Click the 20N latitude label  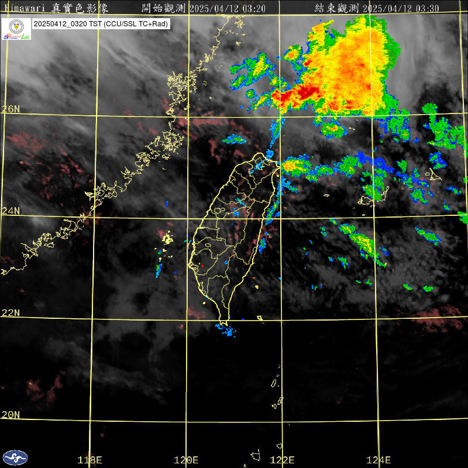11,414
